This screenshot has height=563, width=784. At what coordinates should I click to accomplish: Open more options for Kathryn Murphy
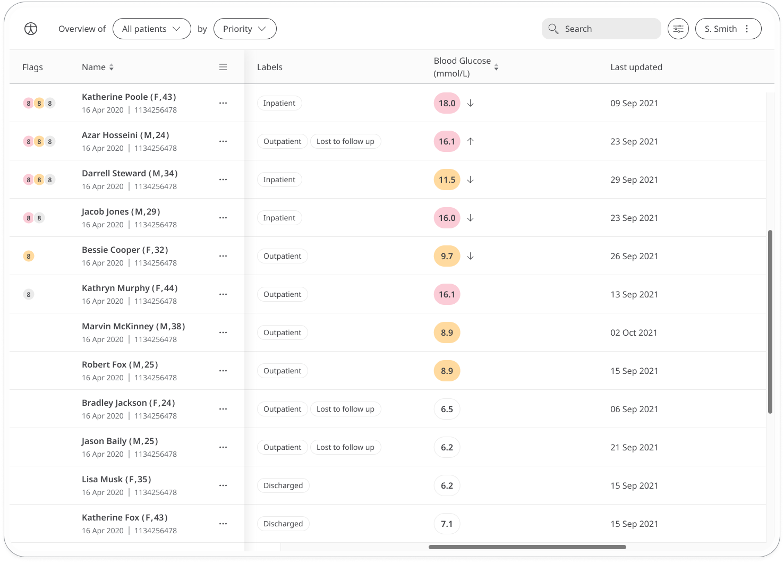[x=223, y=294]
